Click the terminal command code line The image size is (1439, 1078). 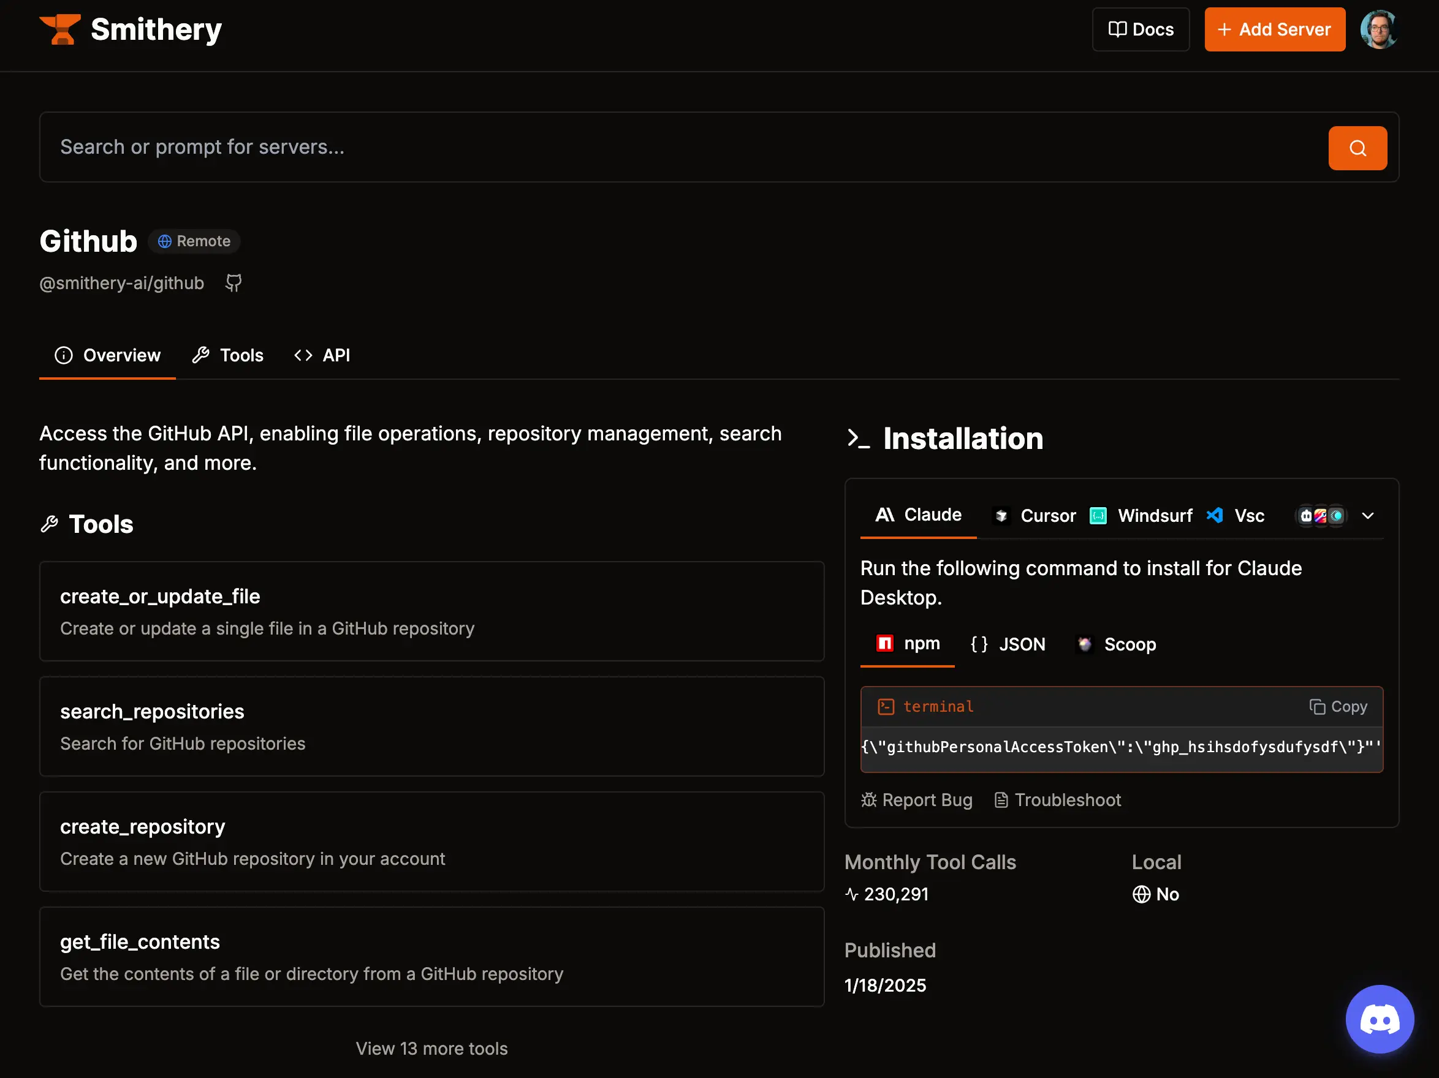(1122, 747)
